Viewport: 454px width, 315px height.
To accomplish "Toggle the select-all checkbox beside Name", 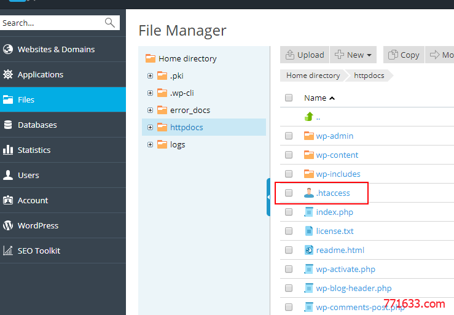I will point(289,98).
